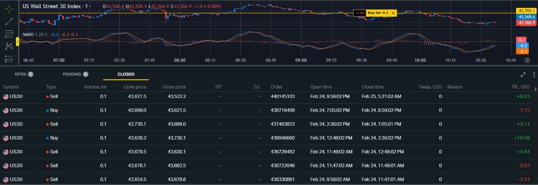
Task: Sort by the Symbol column header
Action: (x=11, y=87)
